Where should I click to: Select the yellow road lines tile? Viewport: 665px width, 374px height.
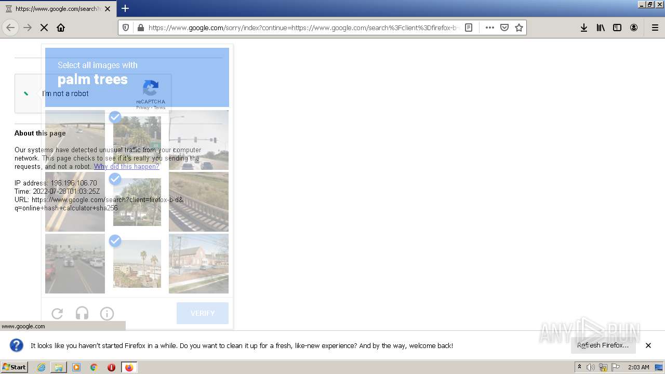tap(75, 202)
